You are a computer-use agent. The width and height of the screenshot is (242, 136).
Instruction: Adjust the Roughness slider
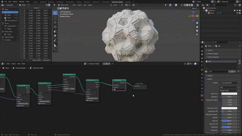coord(229,127)
